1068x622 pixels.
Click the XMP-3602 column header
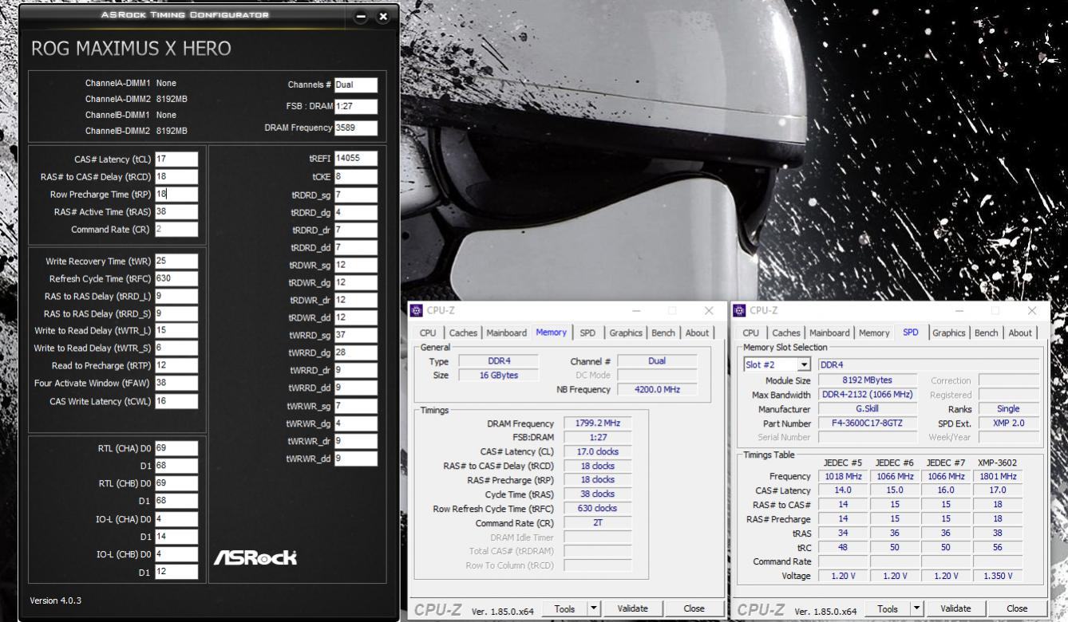[x=997, y=463]
